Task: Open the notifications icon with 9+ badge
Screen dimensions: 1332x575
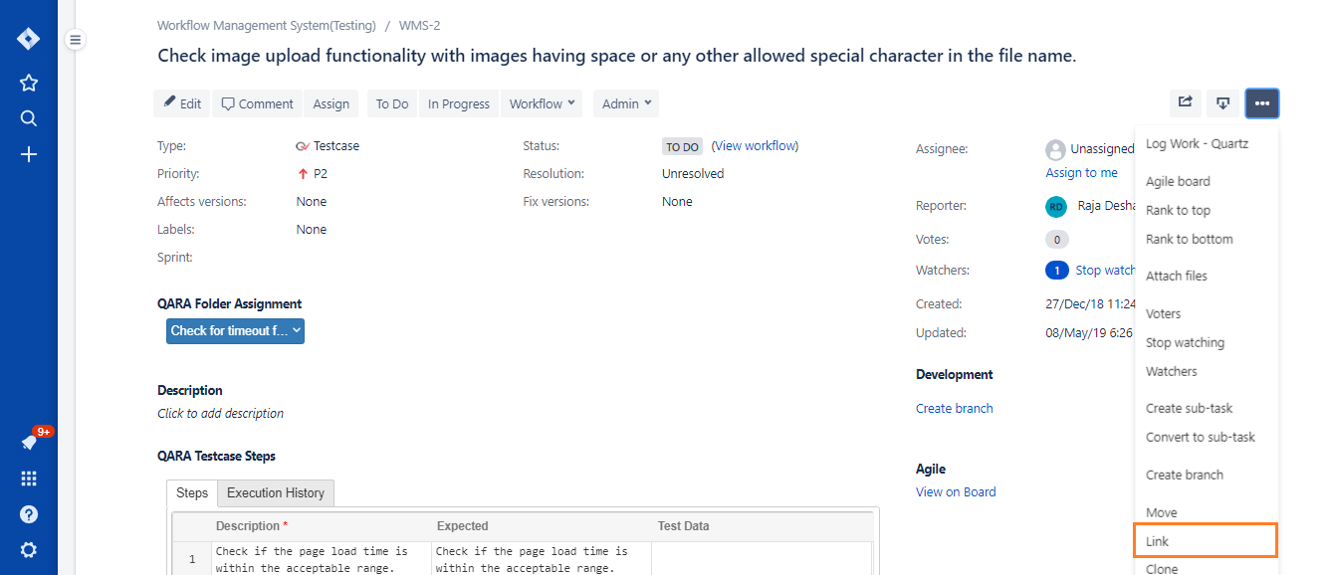Action: click(30, 442)
